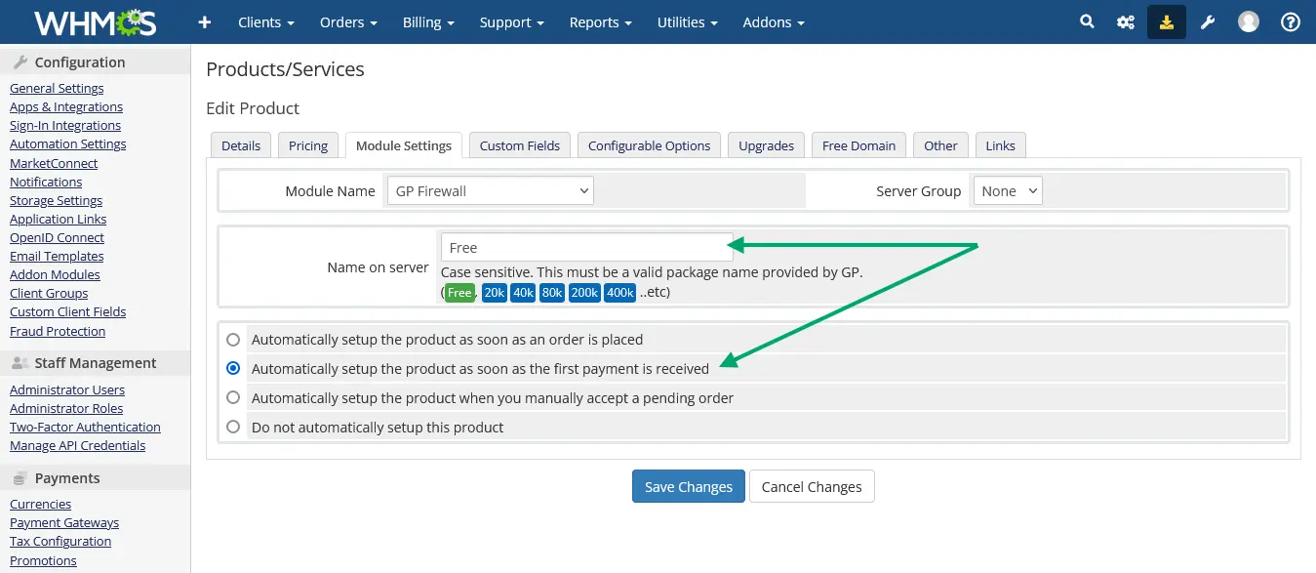The image size is (1316, 573).
Task: Open Automation Settings link
Action: pos(68,143)
